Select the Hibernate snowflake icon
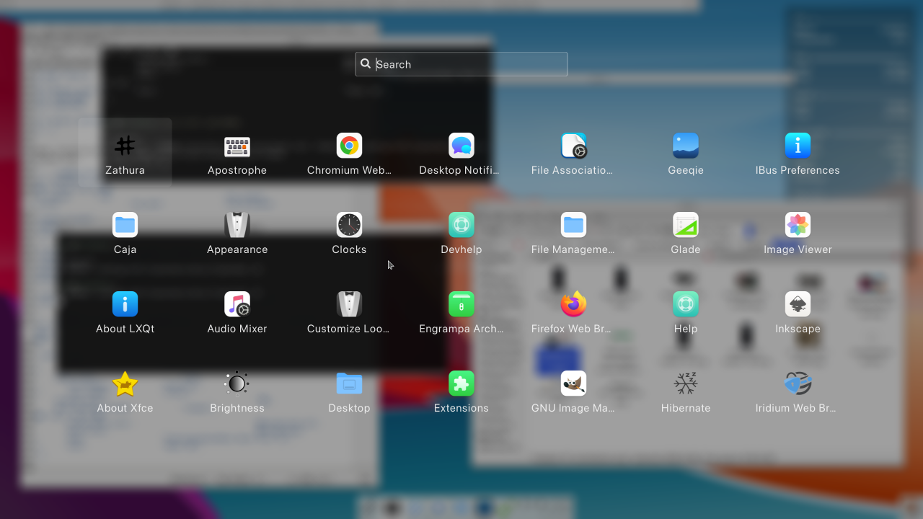Screen dimensions: 923x519 (x=686, y=383)
